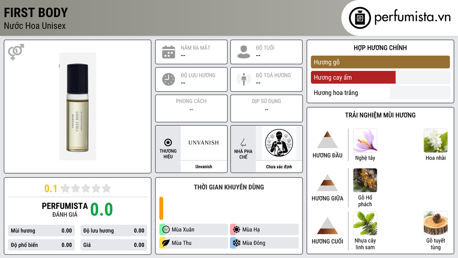Click the Mùa Hạ sun icon

point(237,230)
